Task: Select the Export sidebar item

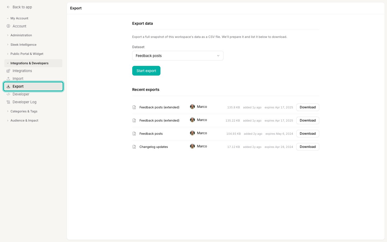Action: click(33, 86)
